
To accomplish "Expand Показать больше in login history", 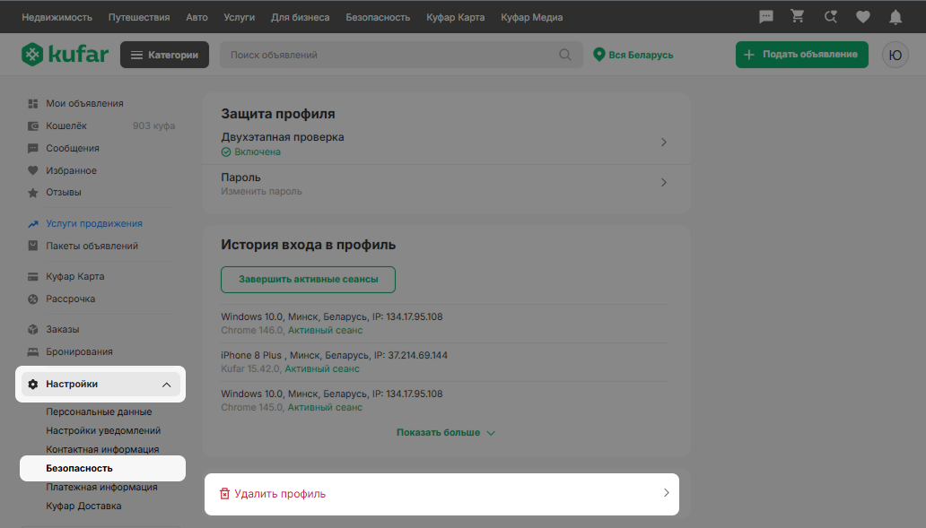I will pyautogui.click(x=446, y=432).
